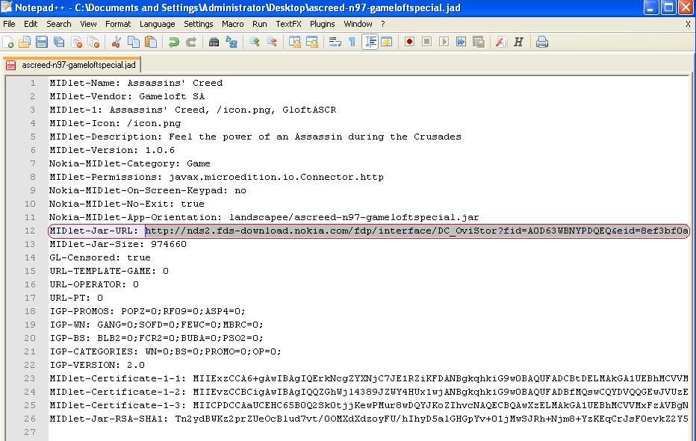This screenshot has width=696, height=441.
Task: Click line number 12 in the margin
Action: click(30, 231)
